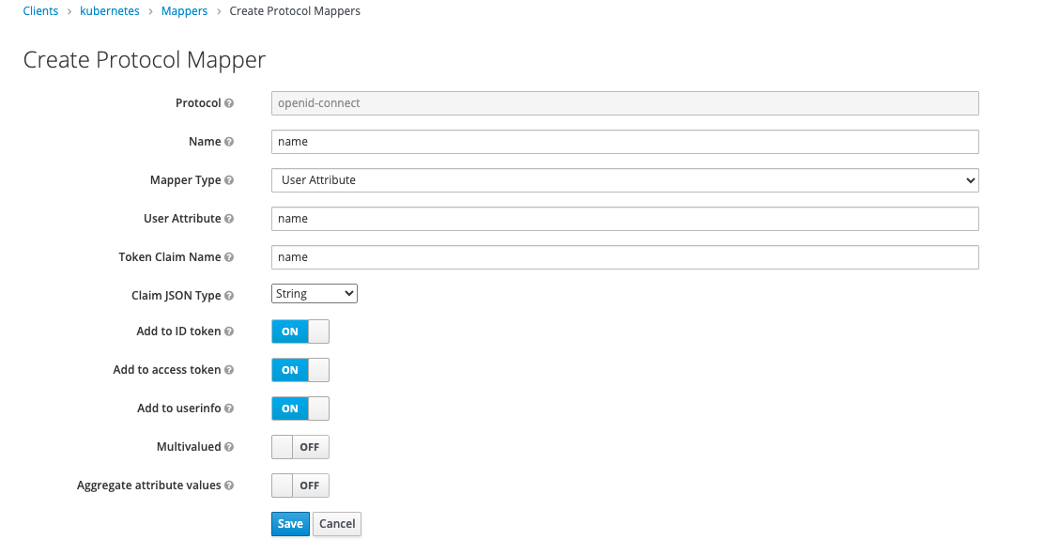Screen dimensions: 1060x555
Task: Click help icon beside Add to userinfo
Action: pos(229,409)
